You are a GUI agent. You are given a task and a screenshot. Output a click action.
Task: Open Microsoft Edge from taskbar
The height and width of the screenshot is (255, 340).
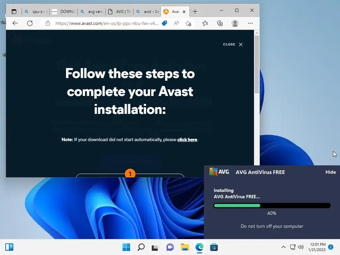tap(199, 247)
